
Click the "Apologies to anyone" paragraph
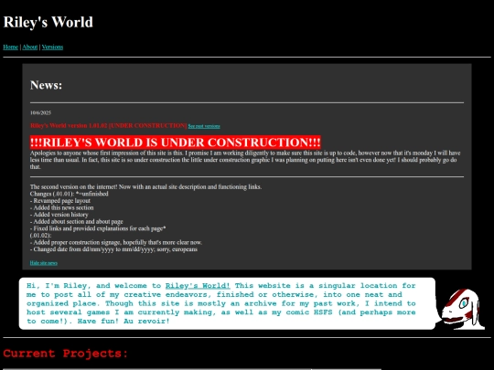[x=245, y=160]
